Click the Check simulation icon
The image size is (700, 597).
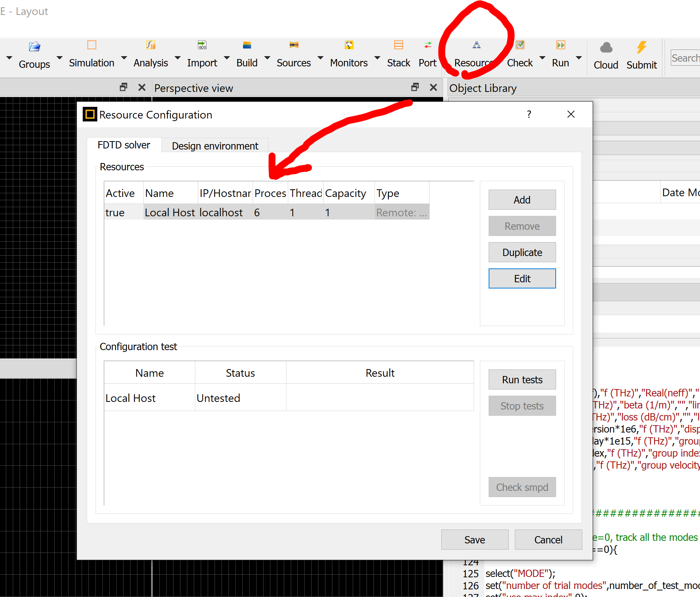coord(520,45)
